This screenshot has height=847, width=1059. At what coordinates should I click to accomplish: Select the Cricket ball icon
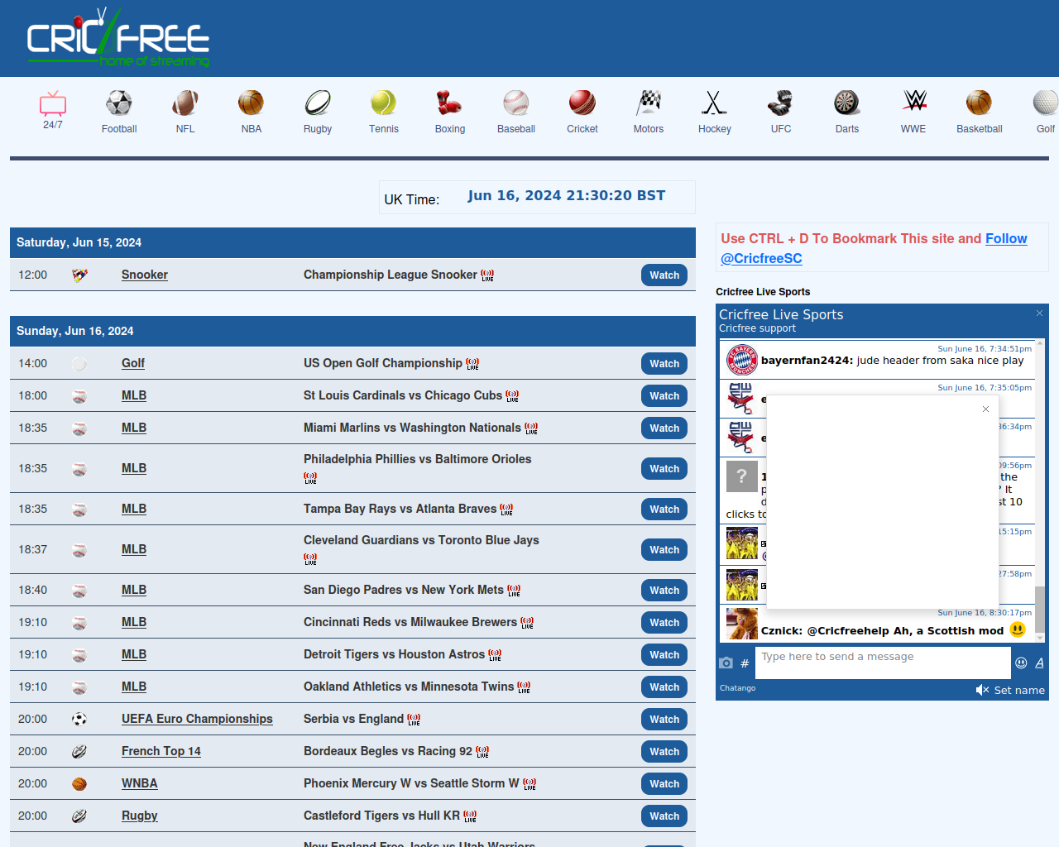[582, 103]
